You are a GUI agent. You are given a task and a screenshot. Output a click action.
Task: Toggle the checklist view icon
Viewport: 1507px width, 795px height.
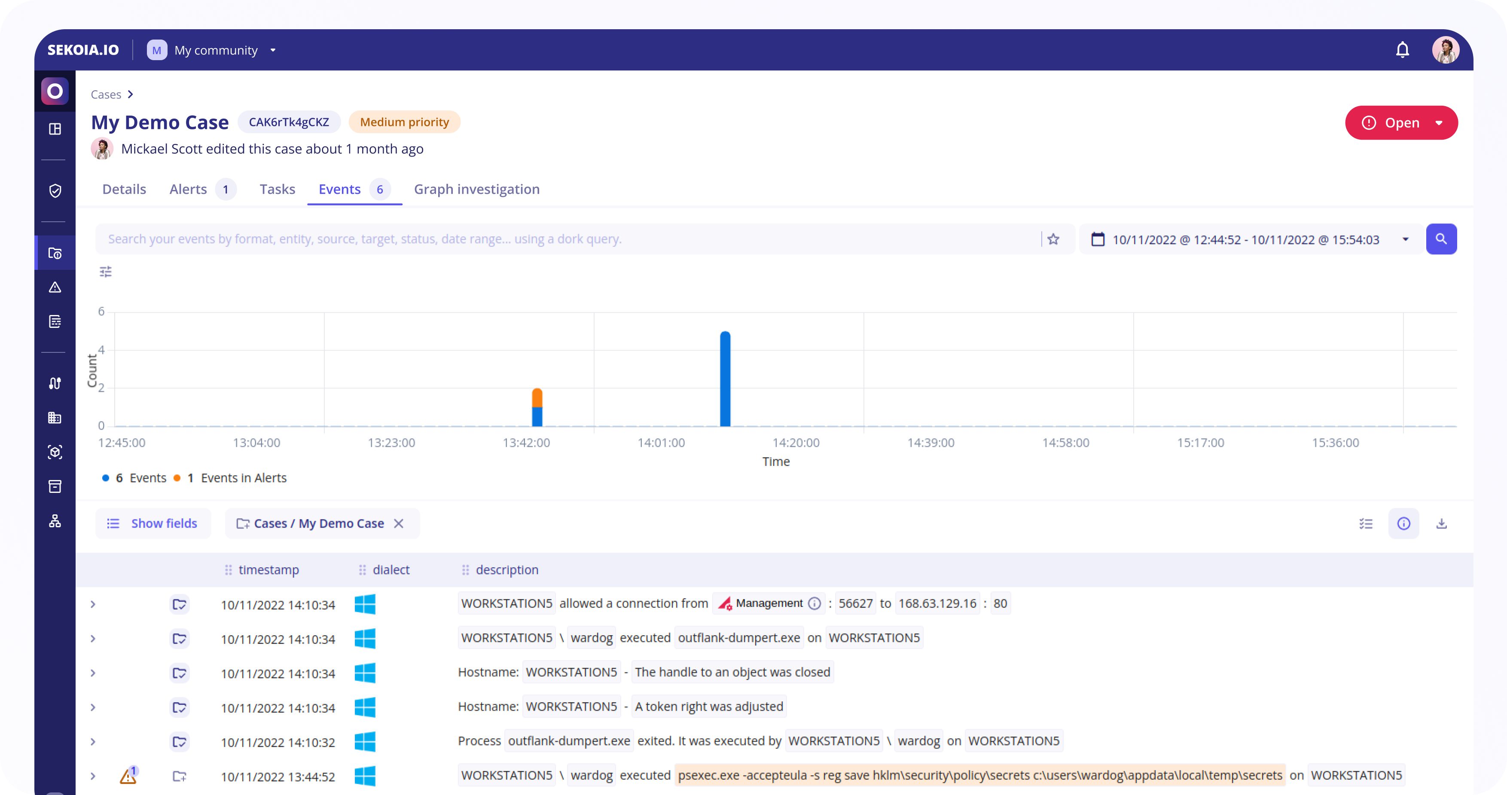pyautogui.click(x=1365, y=523)
